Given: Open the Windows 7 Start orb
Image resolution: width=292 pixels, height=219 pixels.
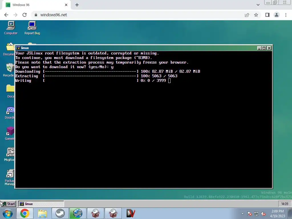Looking at the screenshot, I should [7, 213].
